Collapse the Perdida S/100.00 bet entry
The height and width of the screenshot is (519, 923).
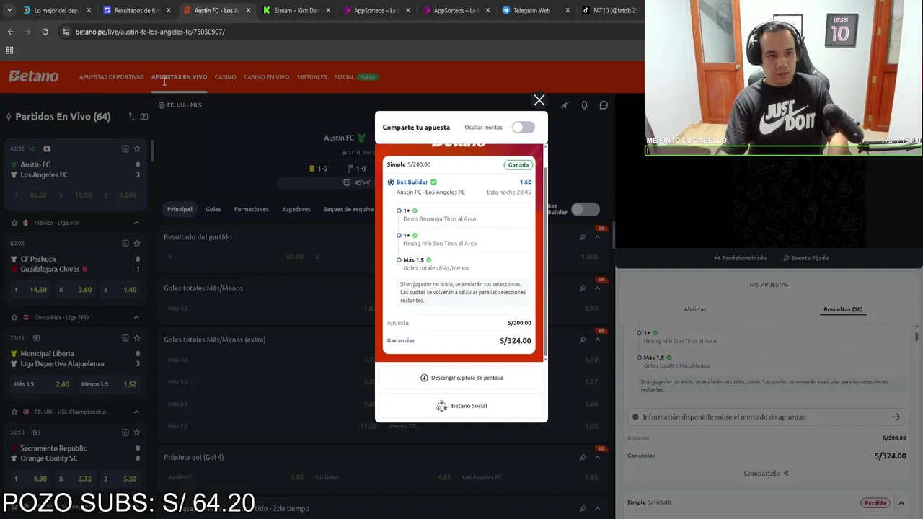901,502
